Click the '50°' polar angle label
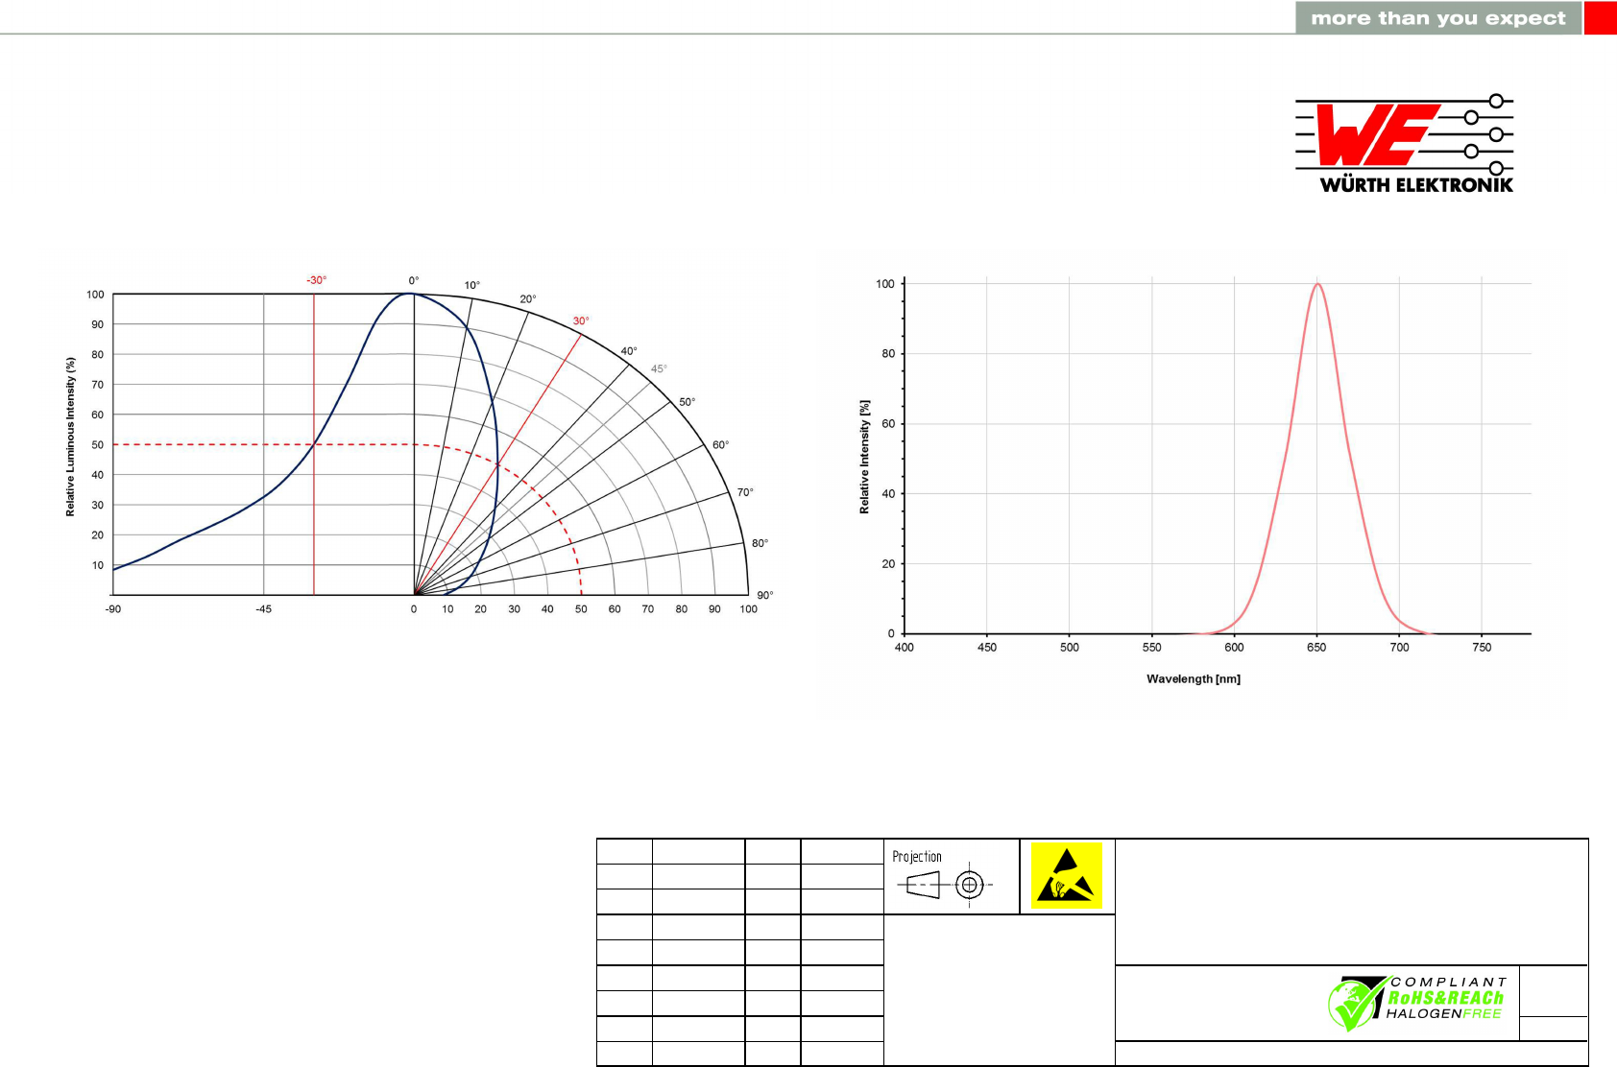The width and height of the screenshot is (1617, 1067). point(688,402)
